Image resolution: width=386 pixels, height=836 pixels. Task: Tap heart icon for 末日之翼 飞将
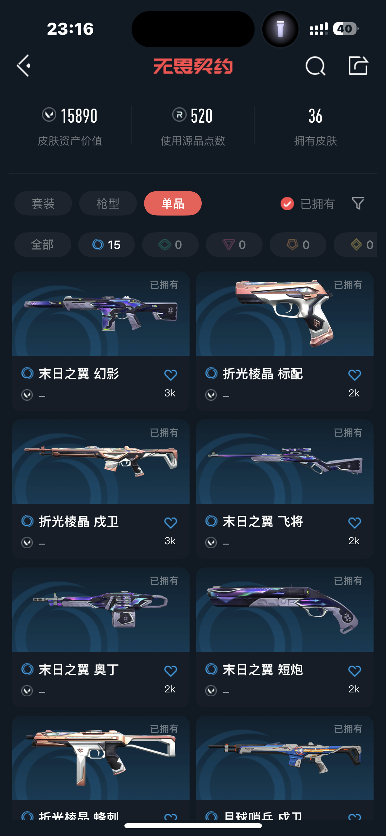pyautogui.click(x=354, y=523)
